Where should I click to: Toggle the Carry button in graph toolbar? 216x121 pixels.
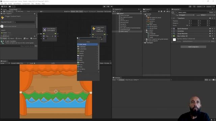point(81,11)
